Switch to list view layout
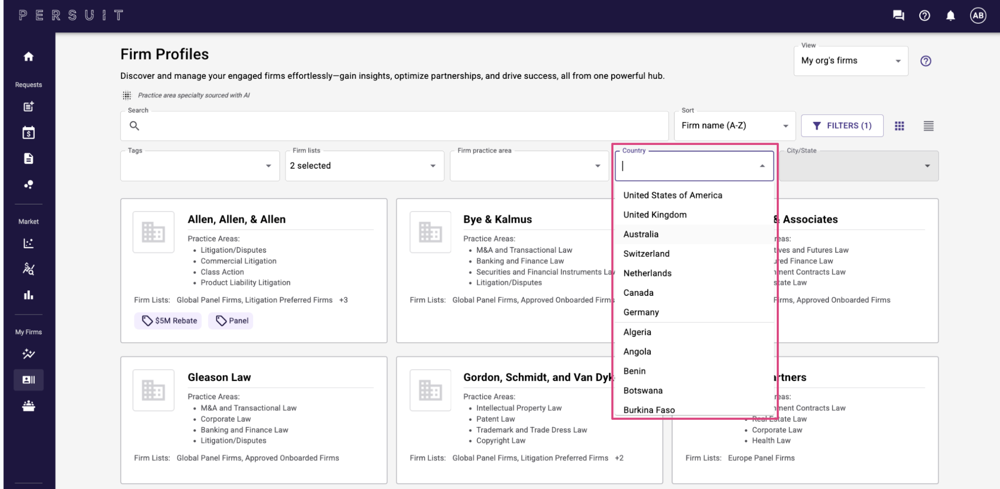The image size is (1000, 489). click(x=929, y=126)
